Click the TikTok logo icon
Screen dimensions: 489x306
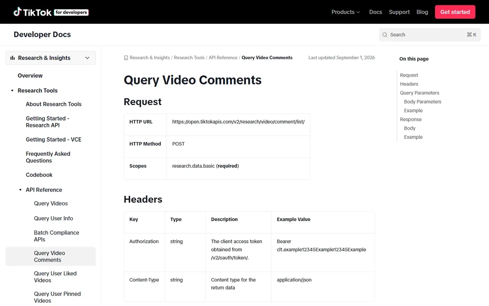(18, 12)
